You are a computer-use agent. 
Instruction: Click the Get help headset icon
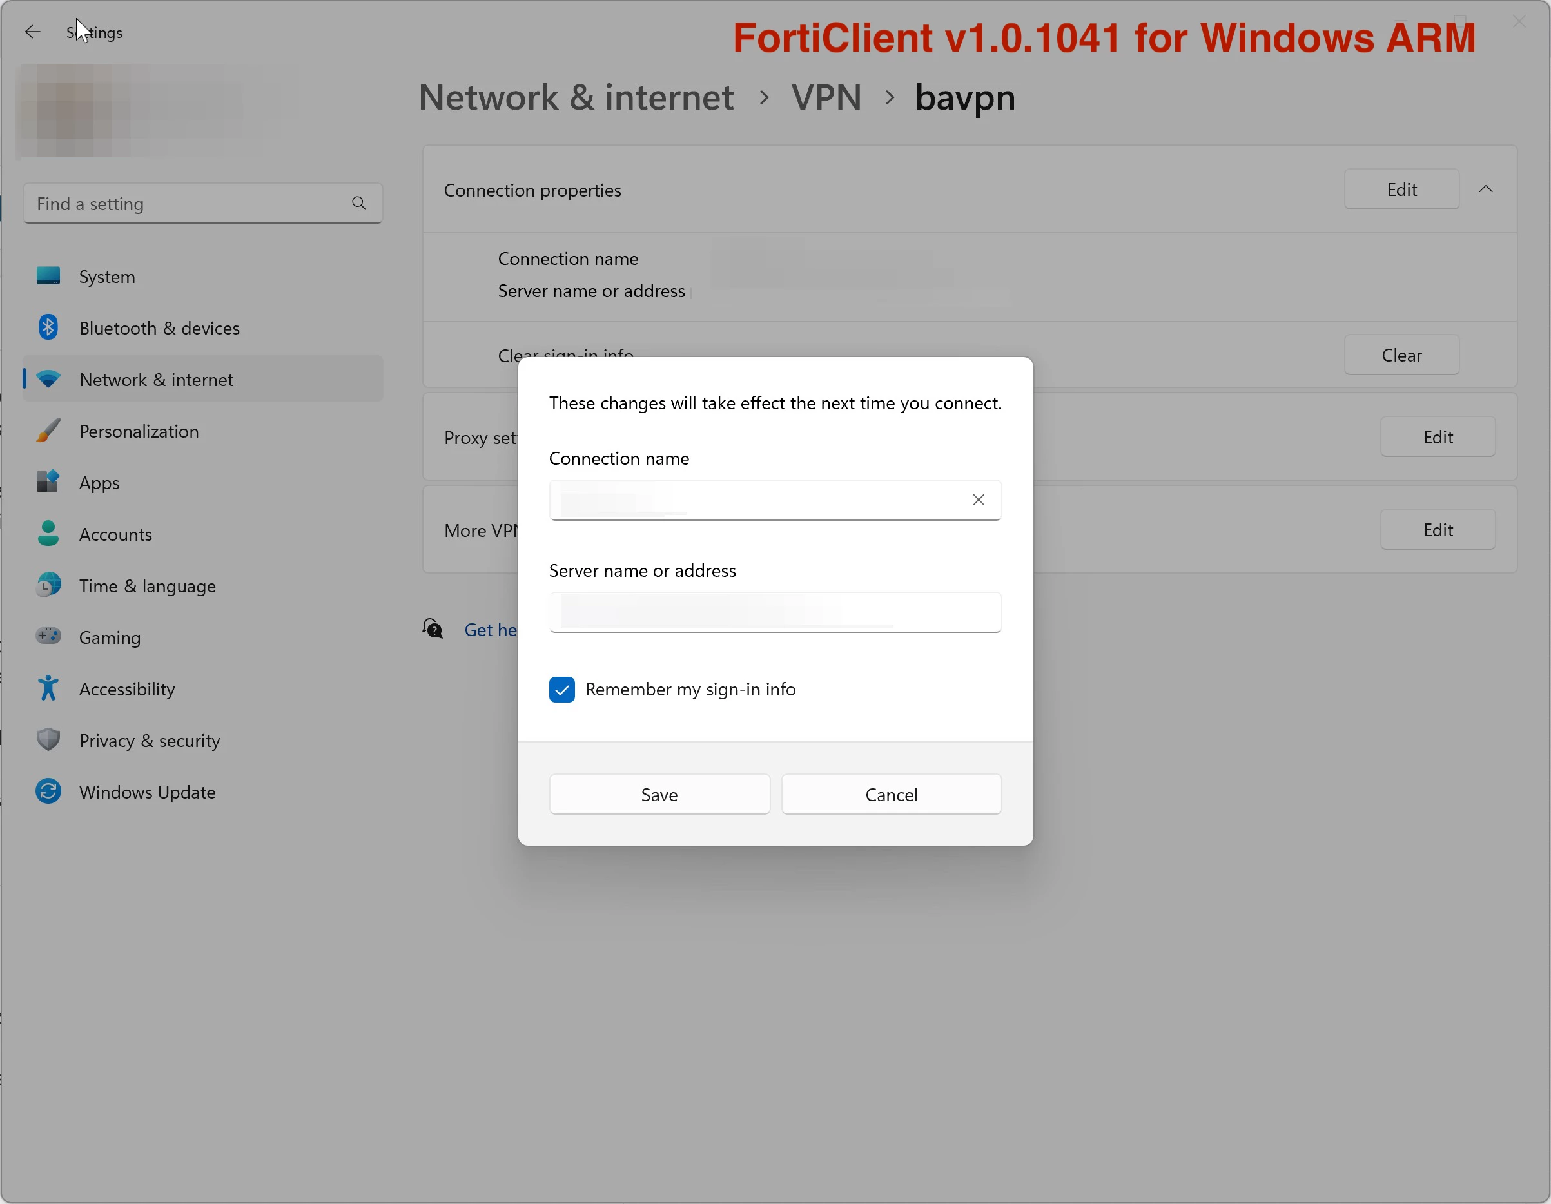(433, 629)
